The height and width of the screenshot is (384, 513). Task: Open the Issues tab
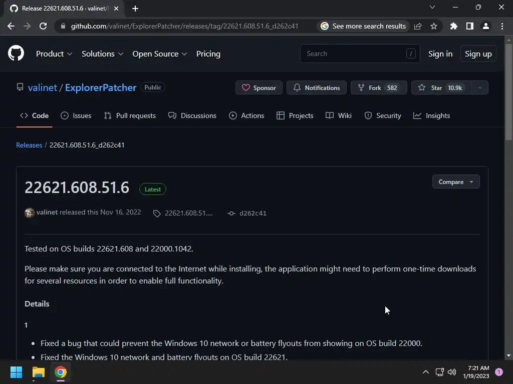click(76, 115)
